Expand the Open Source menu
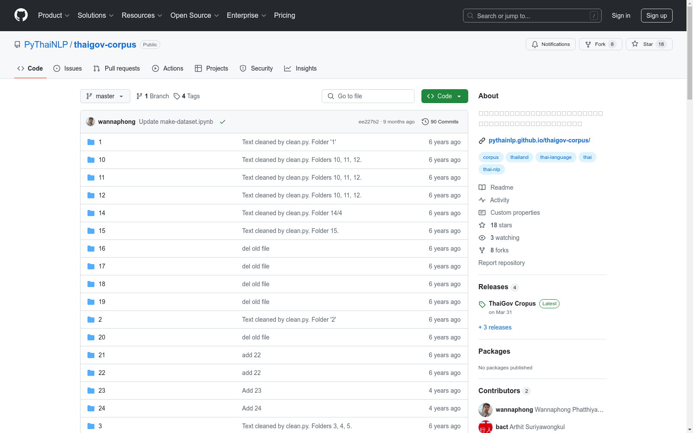This screenshot has width=693, height=433. [x=195, y=16]
